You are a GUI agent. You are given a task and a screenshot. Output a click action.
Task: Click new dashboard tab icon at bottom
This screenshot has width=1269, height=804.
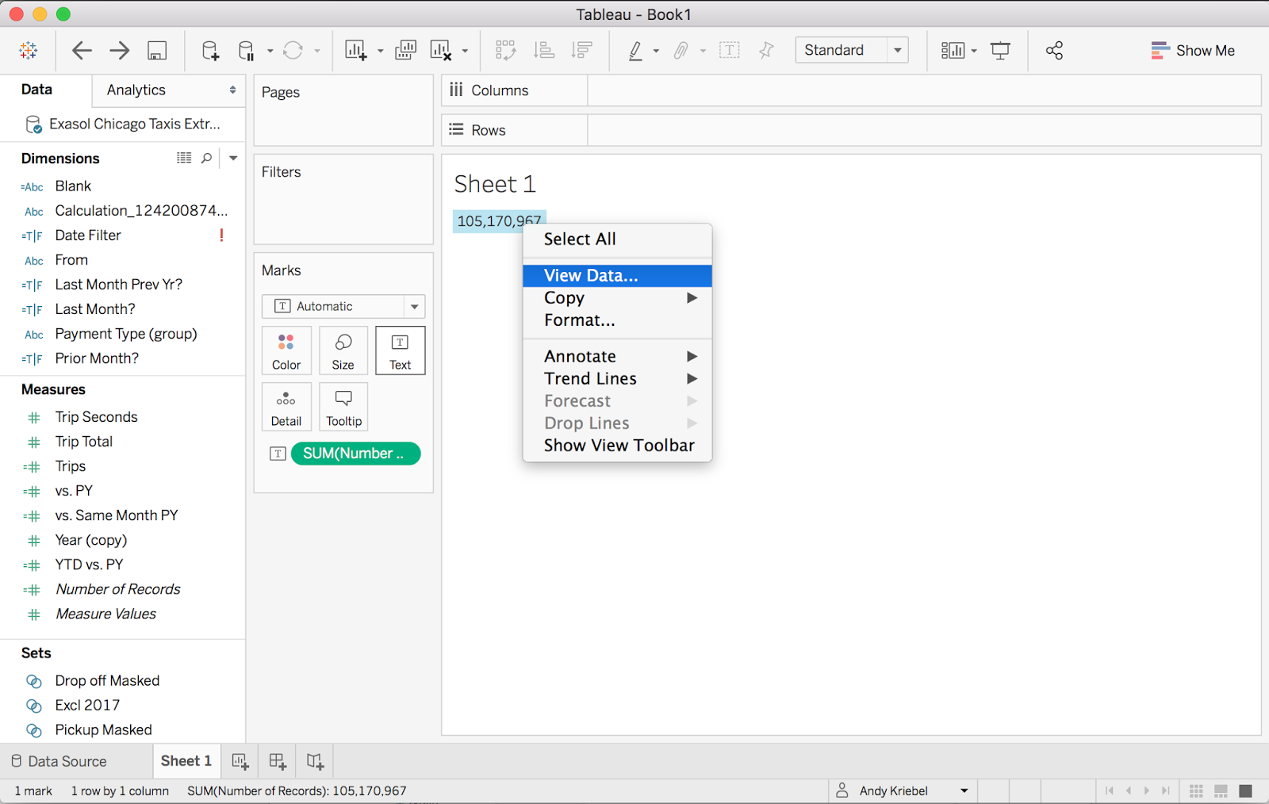point(278,762)
